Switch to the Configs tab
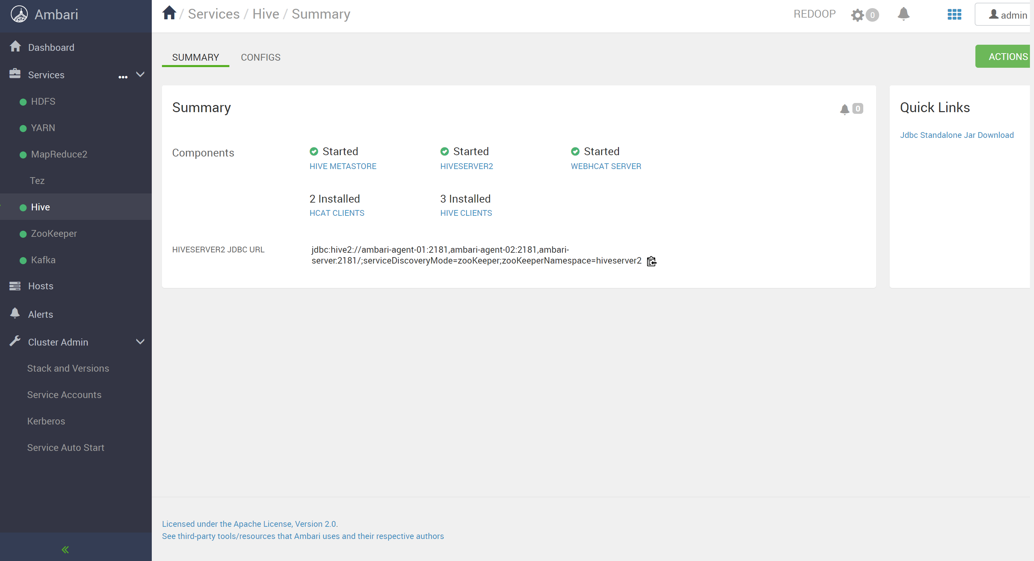1034x561 pixels. pos(261,57)
